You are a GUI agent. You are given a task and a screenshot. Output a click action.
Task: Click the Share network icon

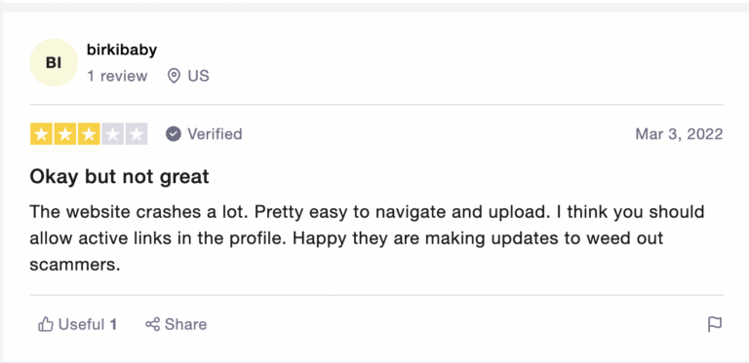[x=152, y=324]
